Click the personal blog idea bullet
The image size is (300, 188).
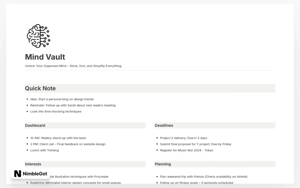(x=62, y=99)
